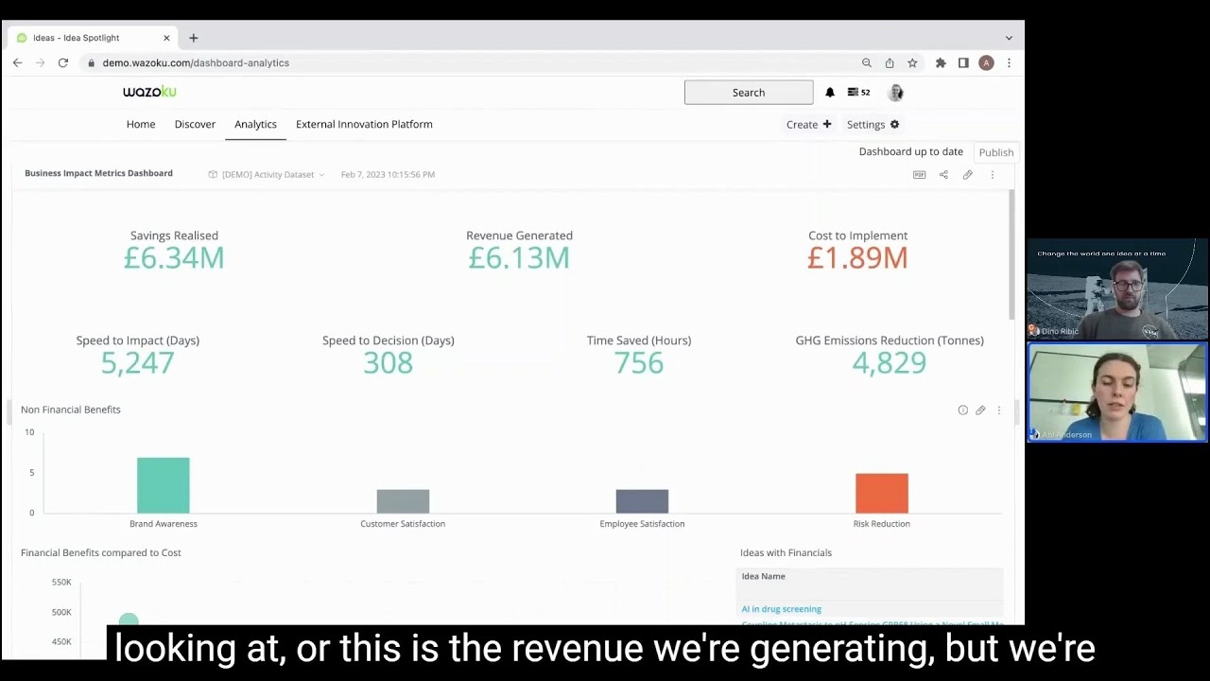Show info for Non Financial Benefits chart
1210x681 pixels.
coord(962,410)
